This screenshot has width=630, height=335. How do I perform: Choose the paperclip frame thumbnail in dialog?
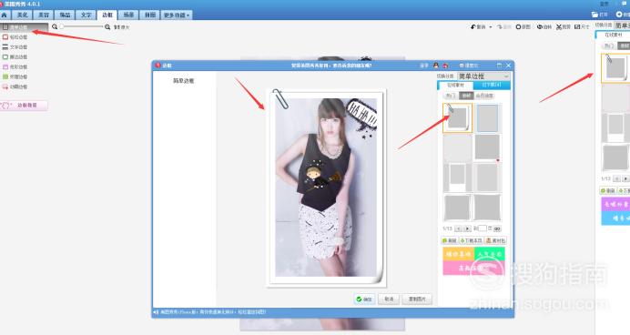coord(457,117)
